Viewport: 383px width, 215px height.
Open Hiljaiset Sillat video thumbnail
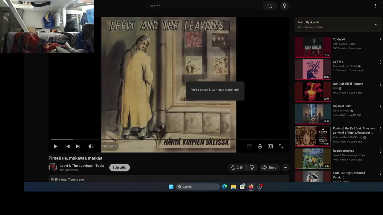pos(313,114)
